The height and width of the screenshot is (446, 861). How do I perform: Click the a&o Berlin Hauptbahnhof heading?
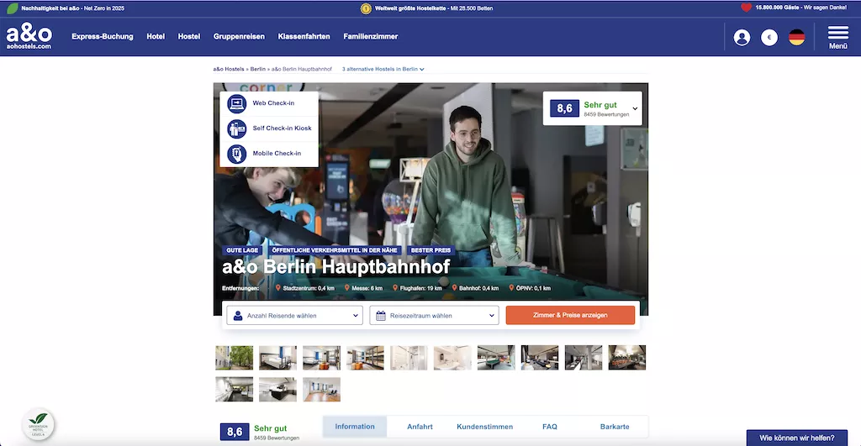[336, 267]
